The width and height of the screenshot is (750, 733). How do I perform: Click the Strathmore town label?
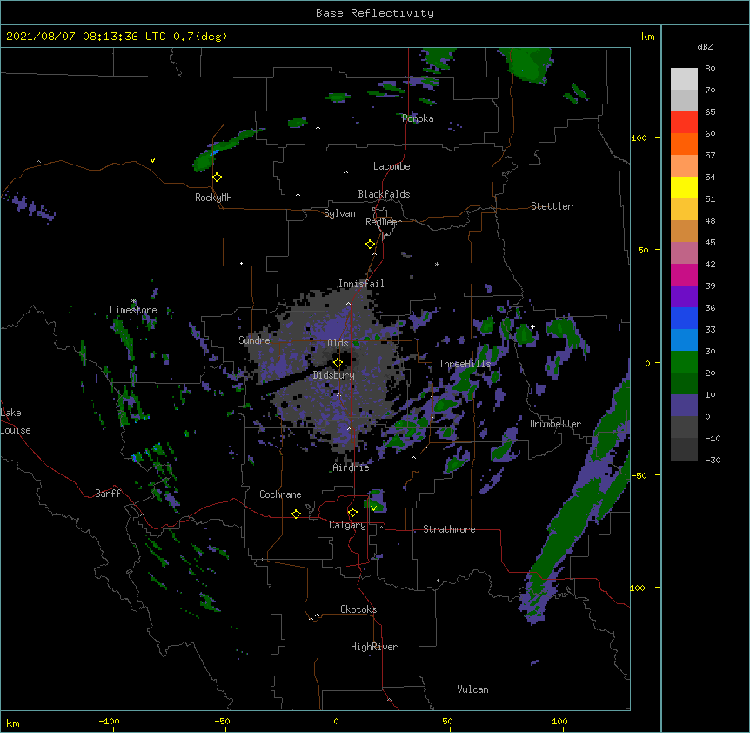click(449, 529)
